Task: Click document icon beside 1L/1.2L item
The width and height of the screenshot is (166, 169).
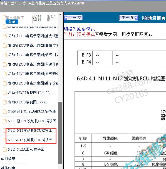Action: 4,93
